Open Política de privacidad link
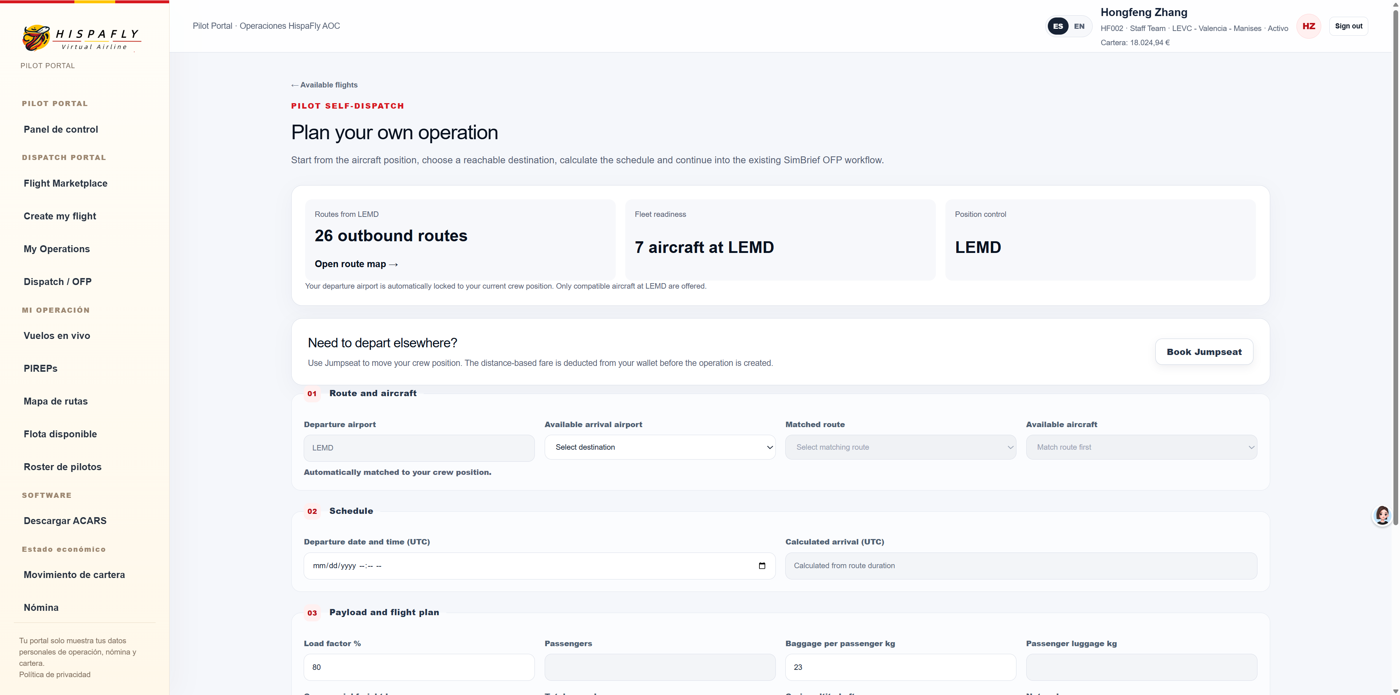1400x695 pixels. pos(55,674)
